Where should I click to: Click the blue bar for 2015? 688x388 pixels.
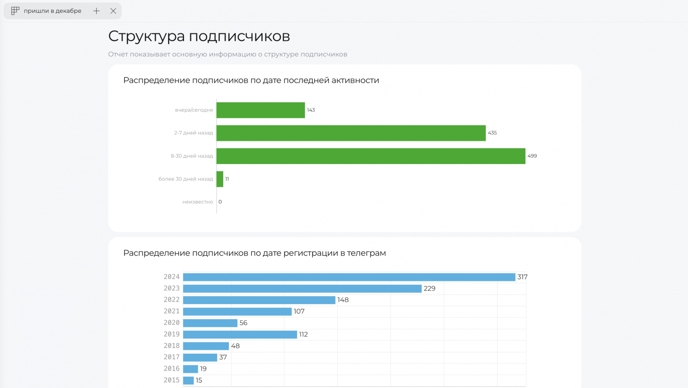click(x=188, y=380)
